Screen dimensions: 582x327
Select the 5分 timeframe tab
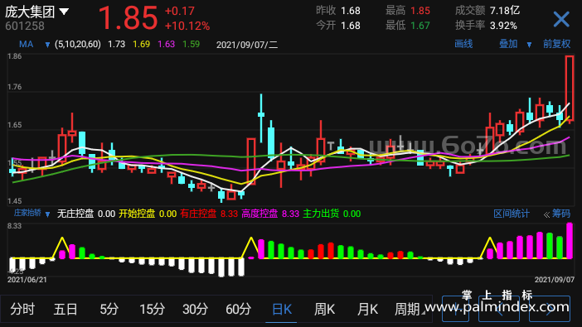[x=109, y=309]
